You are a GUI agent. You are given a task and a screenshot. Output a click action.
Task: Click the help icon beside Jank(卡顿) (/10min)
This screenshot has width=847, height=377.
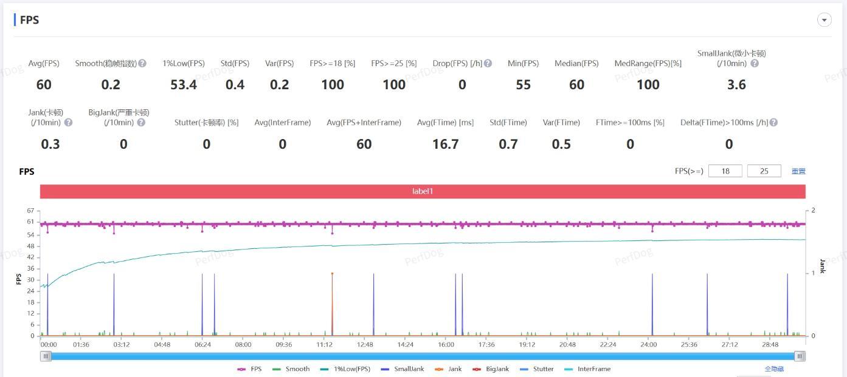68,122
